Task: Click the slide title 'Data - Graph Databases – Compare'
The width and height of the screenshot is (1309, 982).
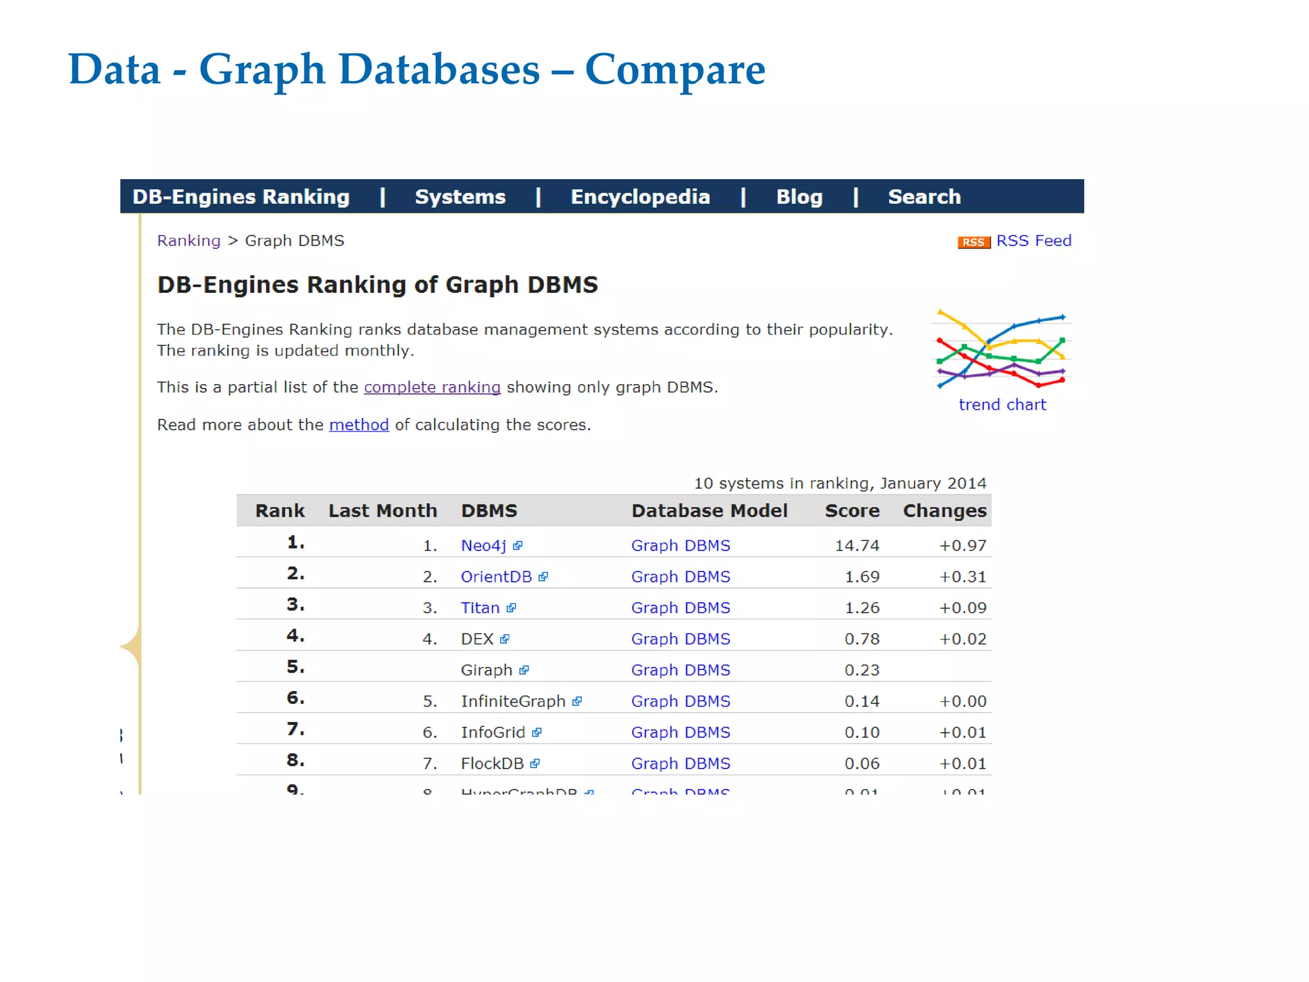Action: (x=417, y=70)
